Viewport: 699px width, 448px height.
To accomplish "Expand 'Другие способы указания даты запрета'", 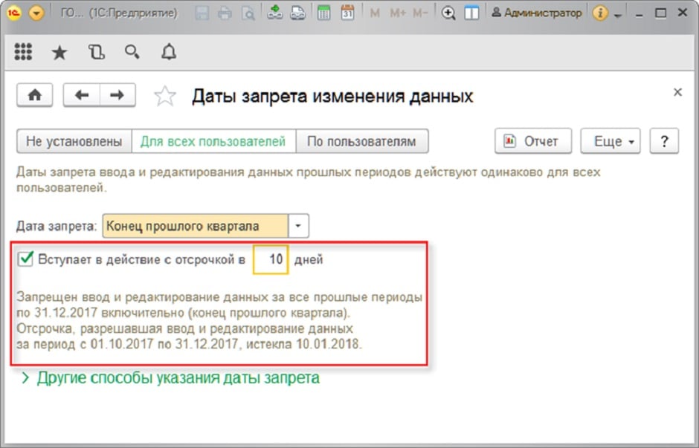I will [170, 377].
